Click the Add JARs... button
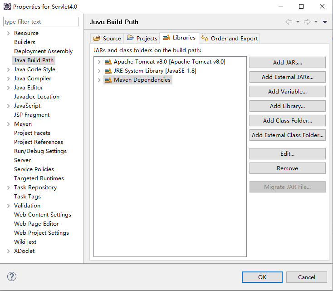Viewport: 333px width, 291px height. pyautogui.click(x=287, y=62)
